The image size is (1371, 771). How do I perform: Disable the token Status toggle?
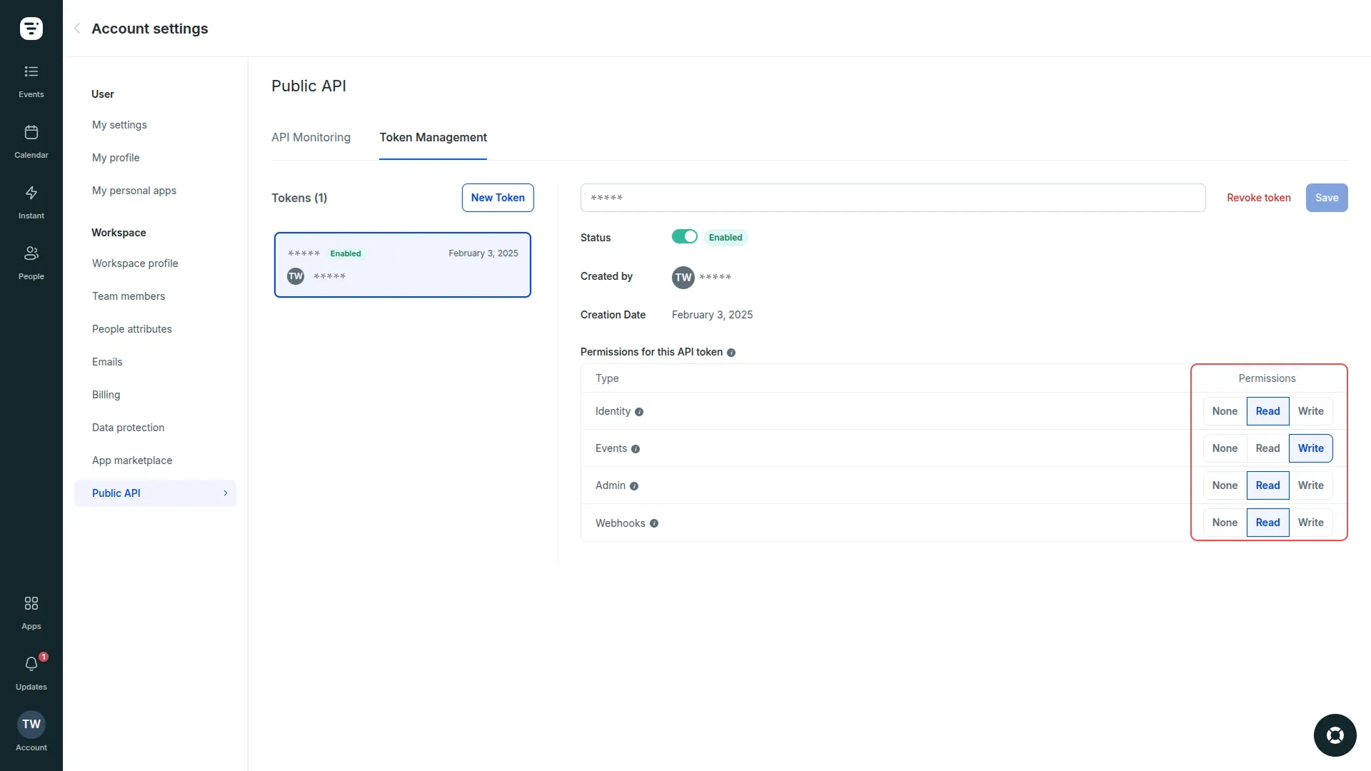click(684, 236)
